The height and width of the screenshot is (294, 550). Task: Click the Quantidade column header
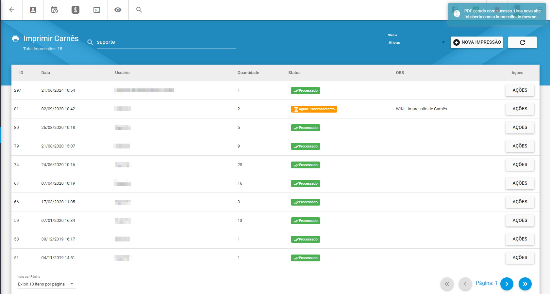click(248, 73)
